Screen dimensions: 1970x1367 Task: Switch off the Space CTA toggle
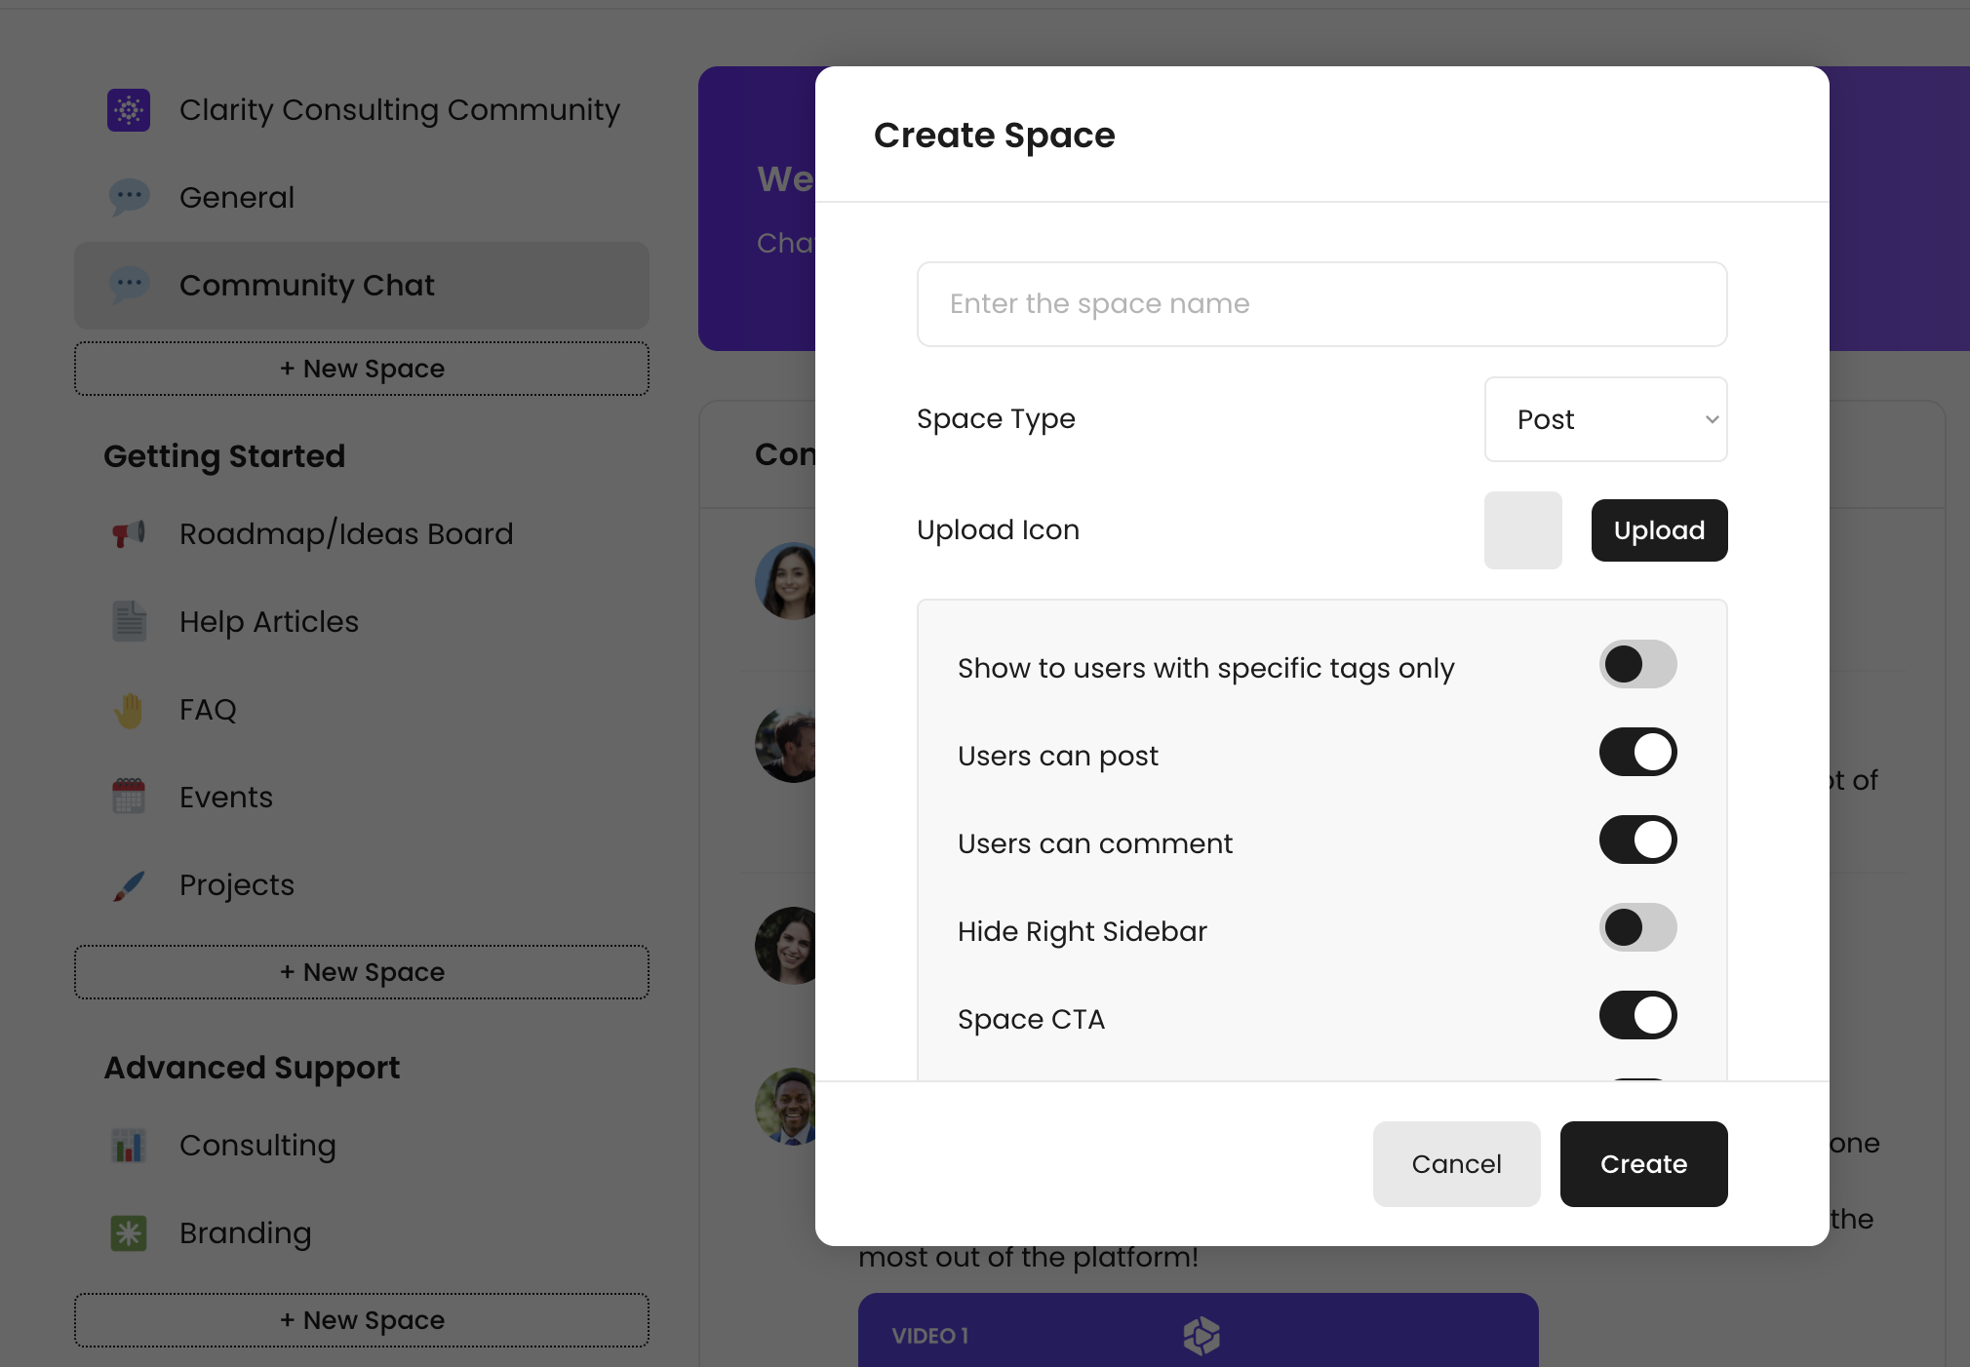(x=1638, y=1016)
